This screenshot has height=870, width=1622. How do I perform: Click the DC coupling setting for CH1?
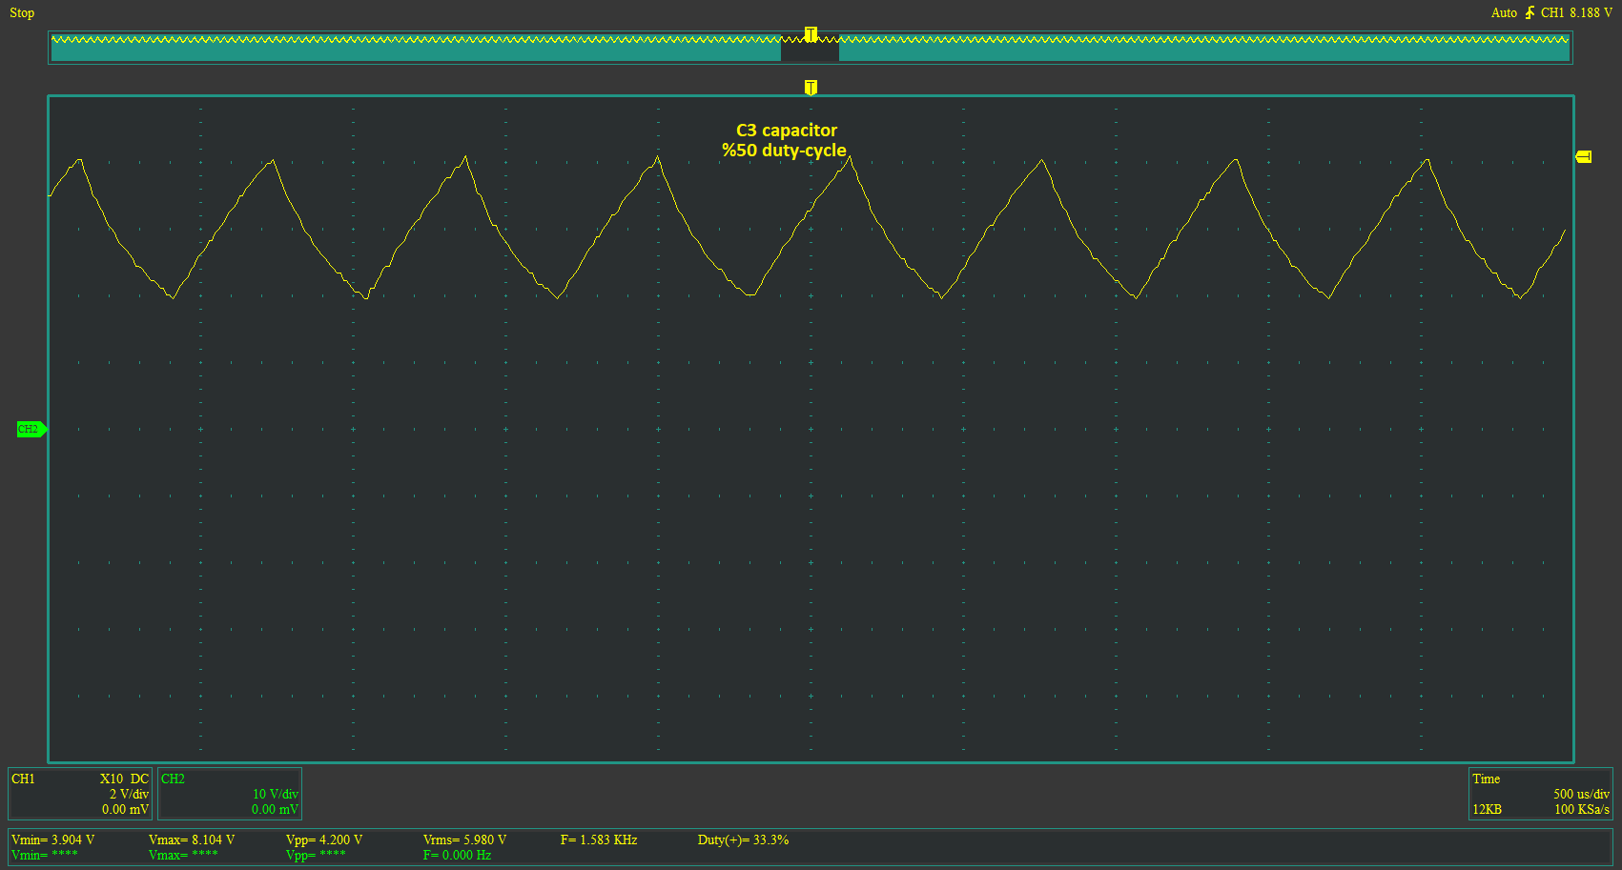pos(139,779)
